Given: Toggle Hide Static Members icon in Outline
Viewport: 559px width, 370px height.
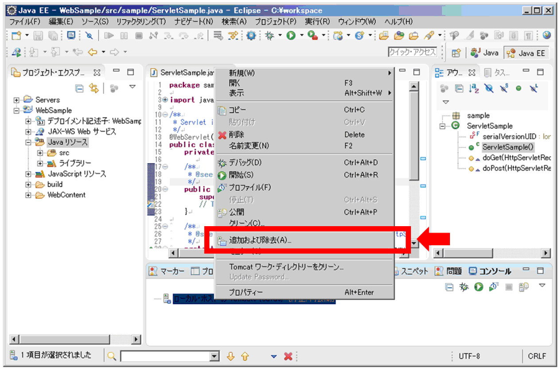Looking at the screenshot, I should tap(504, 89).
